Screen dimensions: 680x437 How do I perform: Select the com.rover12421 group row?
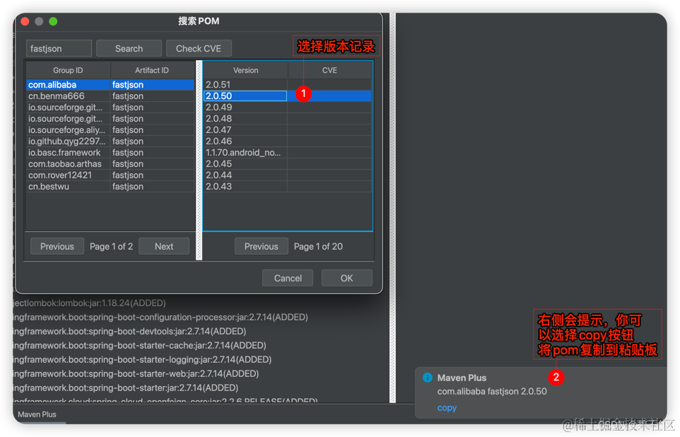click(110, 175)
